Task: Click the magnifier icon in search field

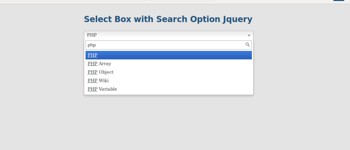Action: coord(247,44)
